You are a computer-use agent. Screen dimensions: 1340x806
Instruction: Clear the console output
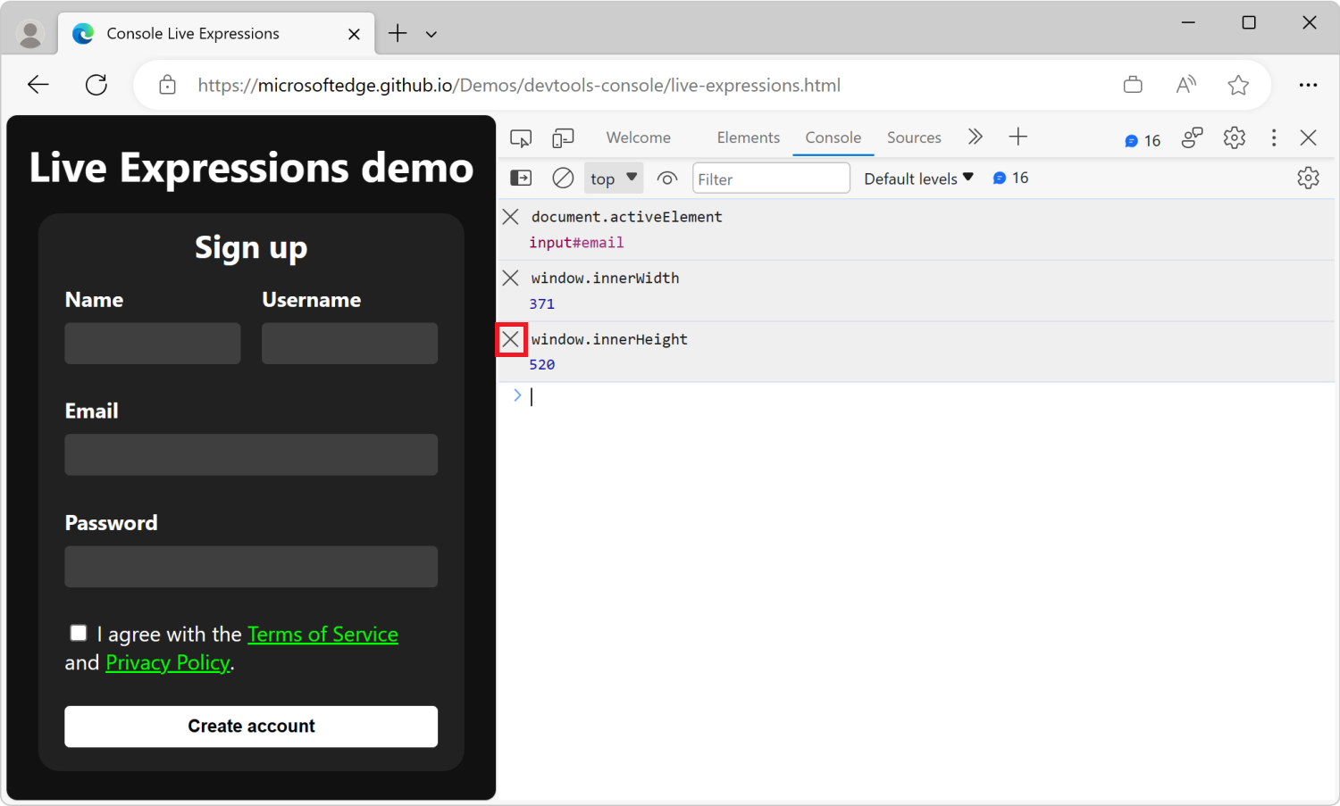point(563,178)
